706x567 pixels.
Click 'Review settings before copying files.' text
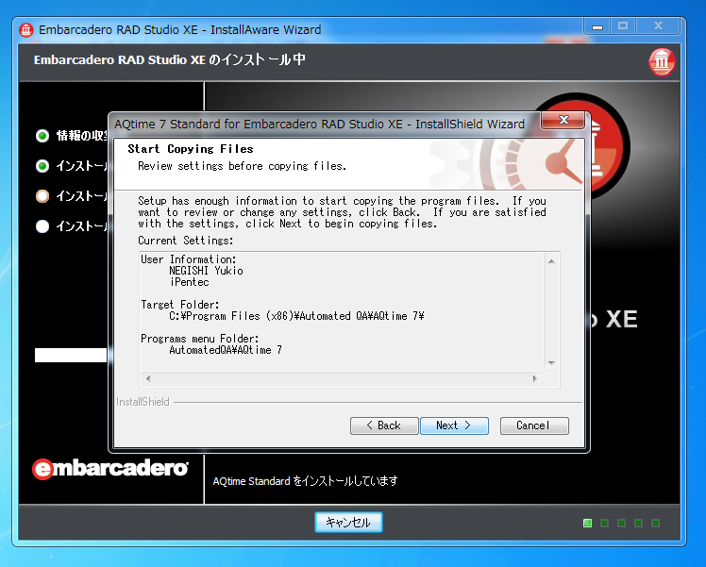click(x=243, y=166)
